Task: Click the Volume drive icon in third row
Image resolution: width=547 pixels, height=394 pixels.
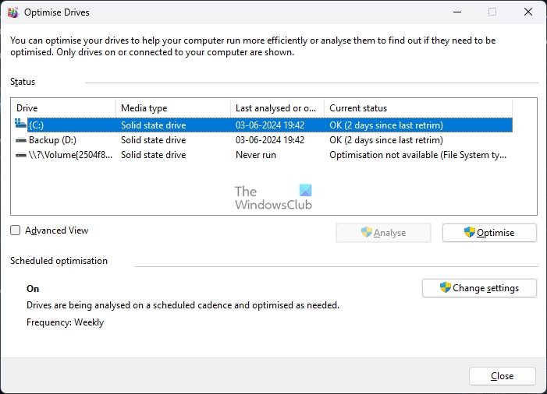Action: point(21,155)
